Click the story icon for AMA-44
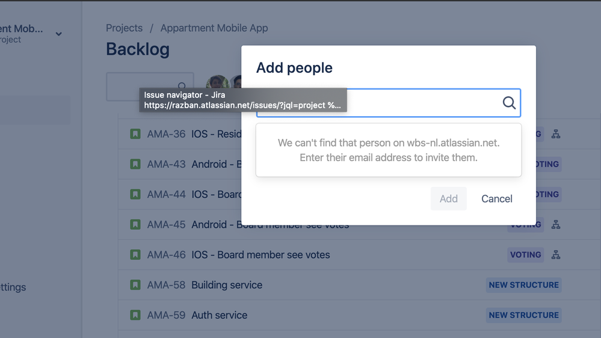 tap(135, 194)
